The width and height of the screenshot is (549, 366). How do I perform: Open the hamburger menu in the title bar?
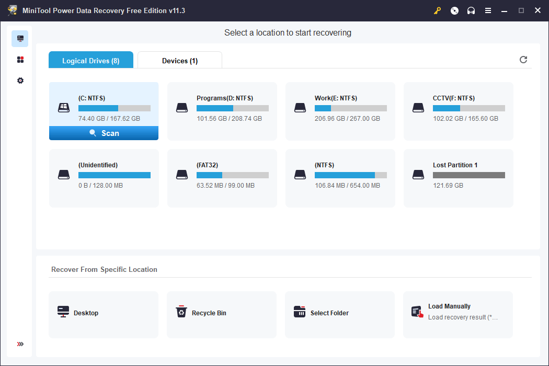(x=488, y=10)
